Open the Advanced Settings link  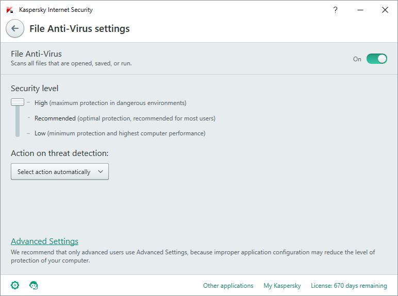point(44,241)
